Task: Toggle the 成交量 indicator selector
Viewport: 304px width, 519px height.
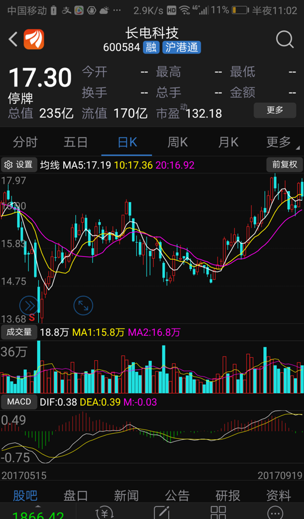Action: coord(19,332)
